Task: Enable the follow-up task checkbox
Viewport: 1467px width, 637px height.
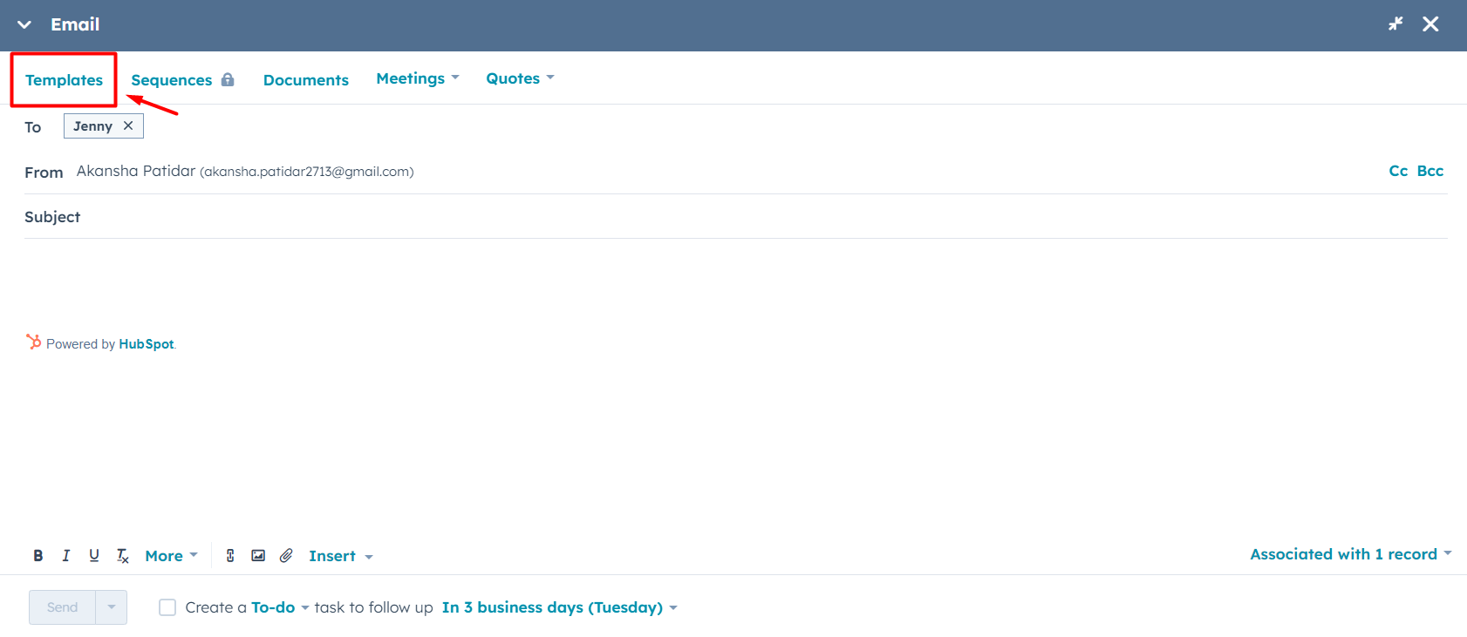Action: [167, 607]
